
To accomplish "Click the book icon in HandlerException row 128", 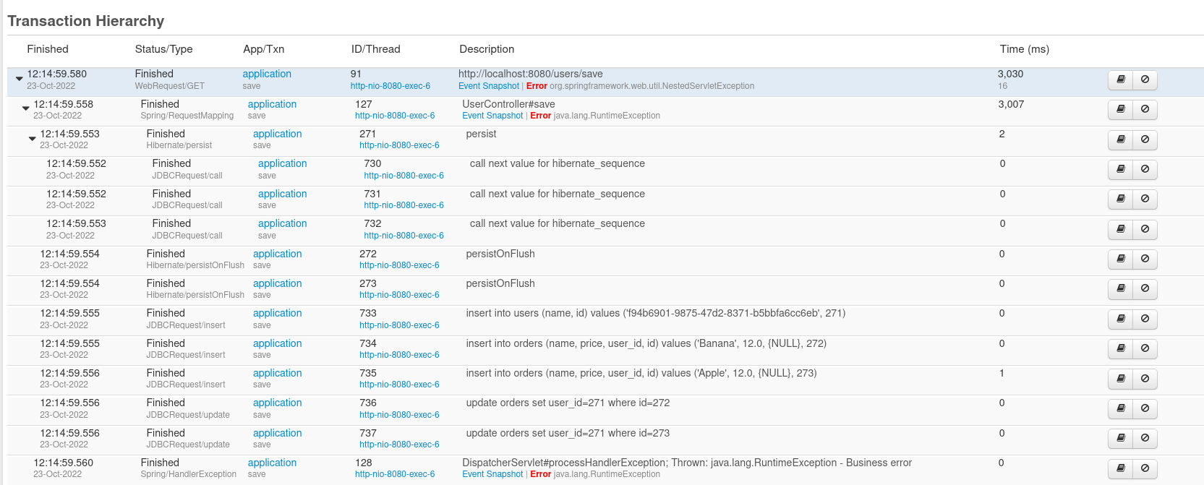I will (x=1121, y=468).
